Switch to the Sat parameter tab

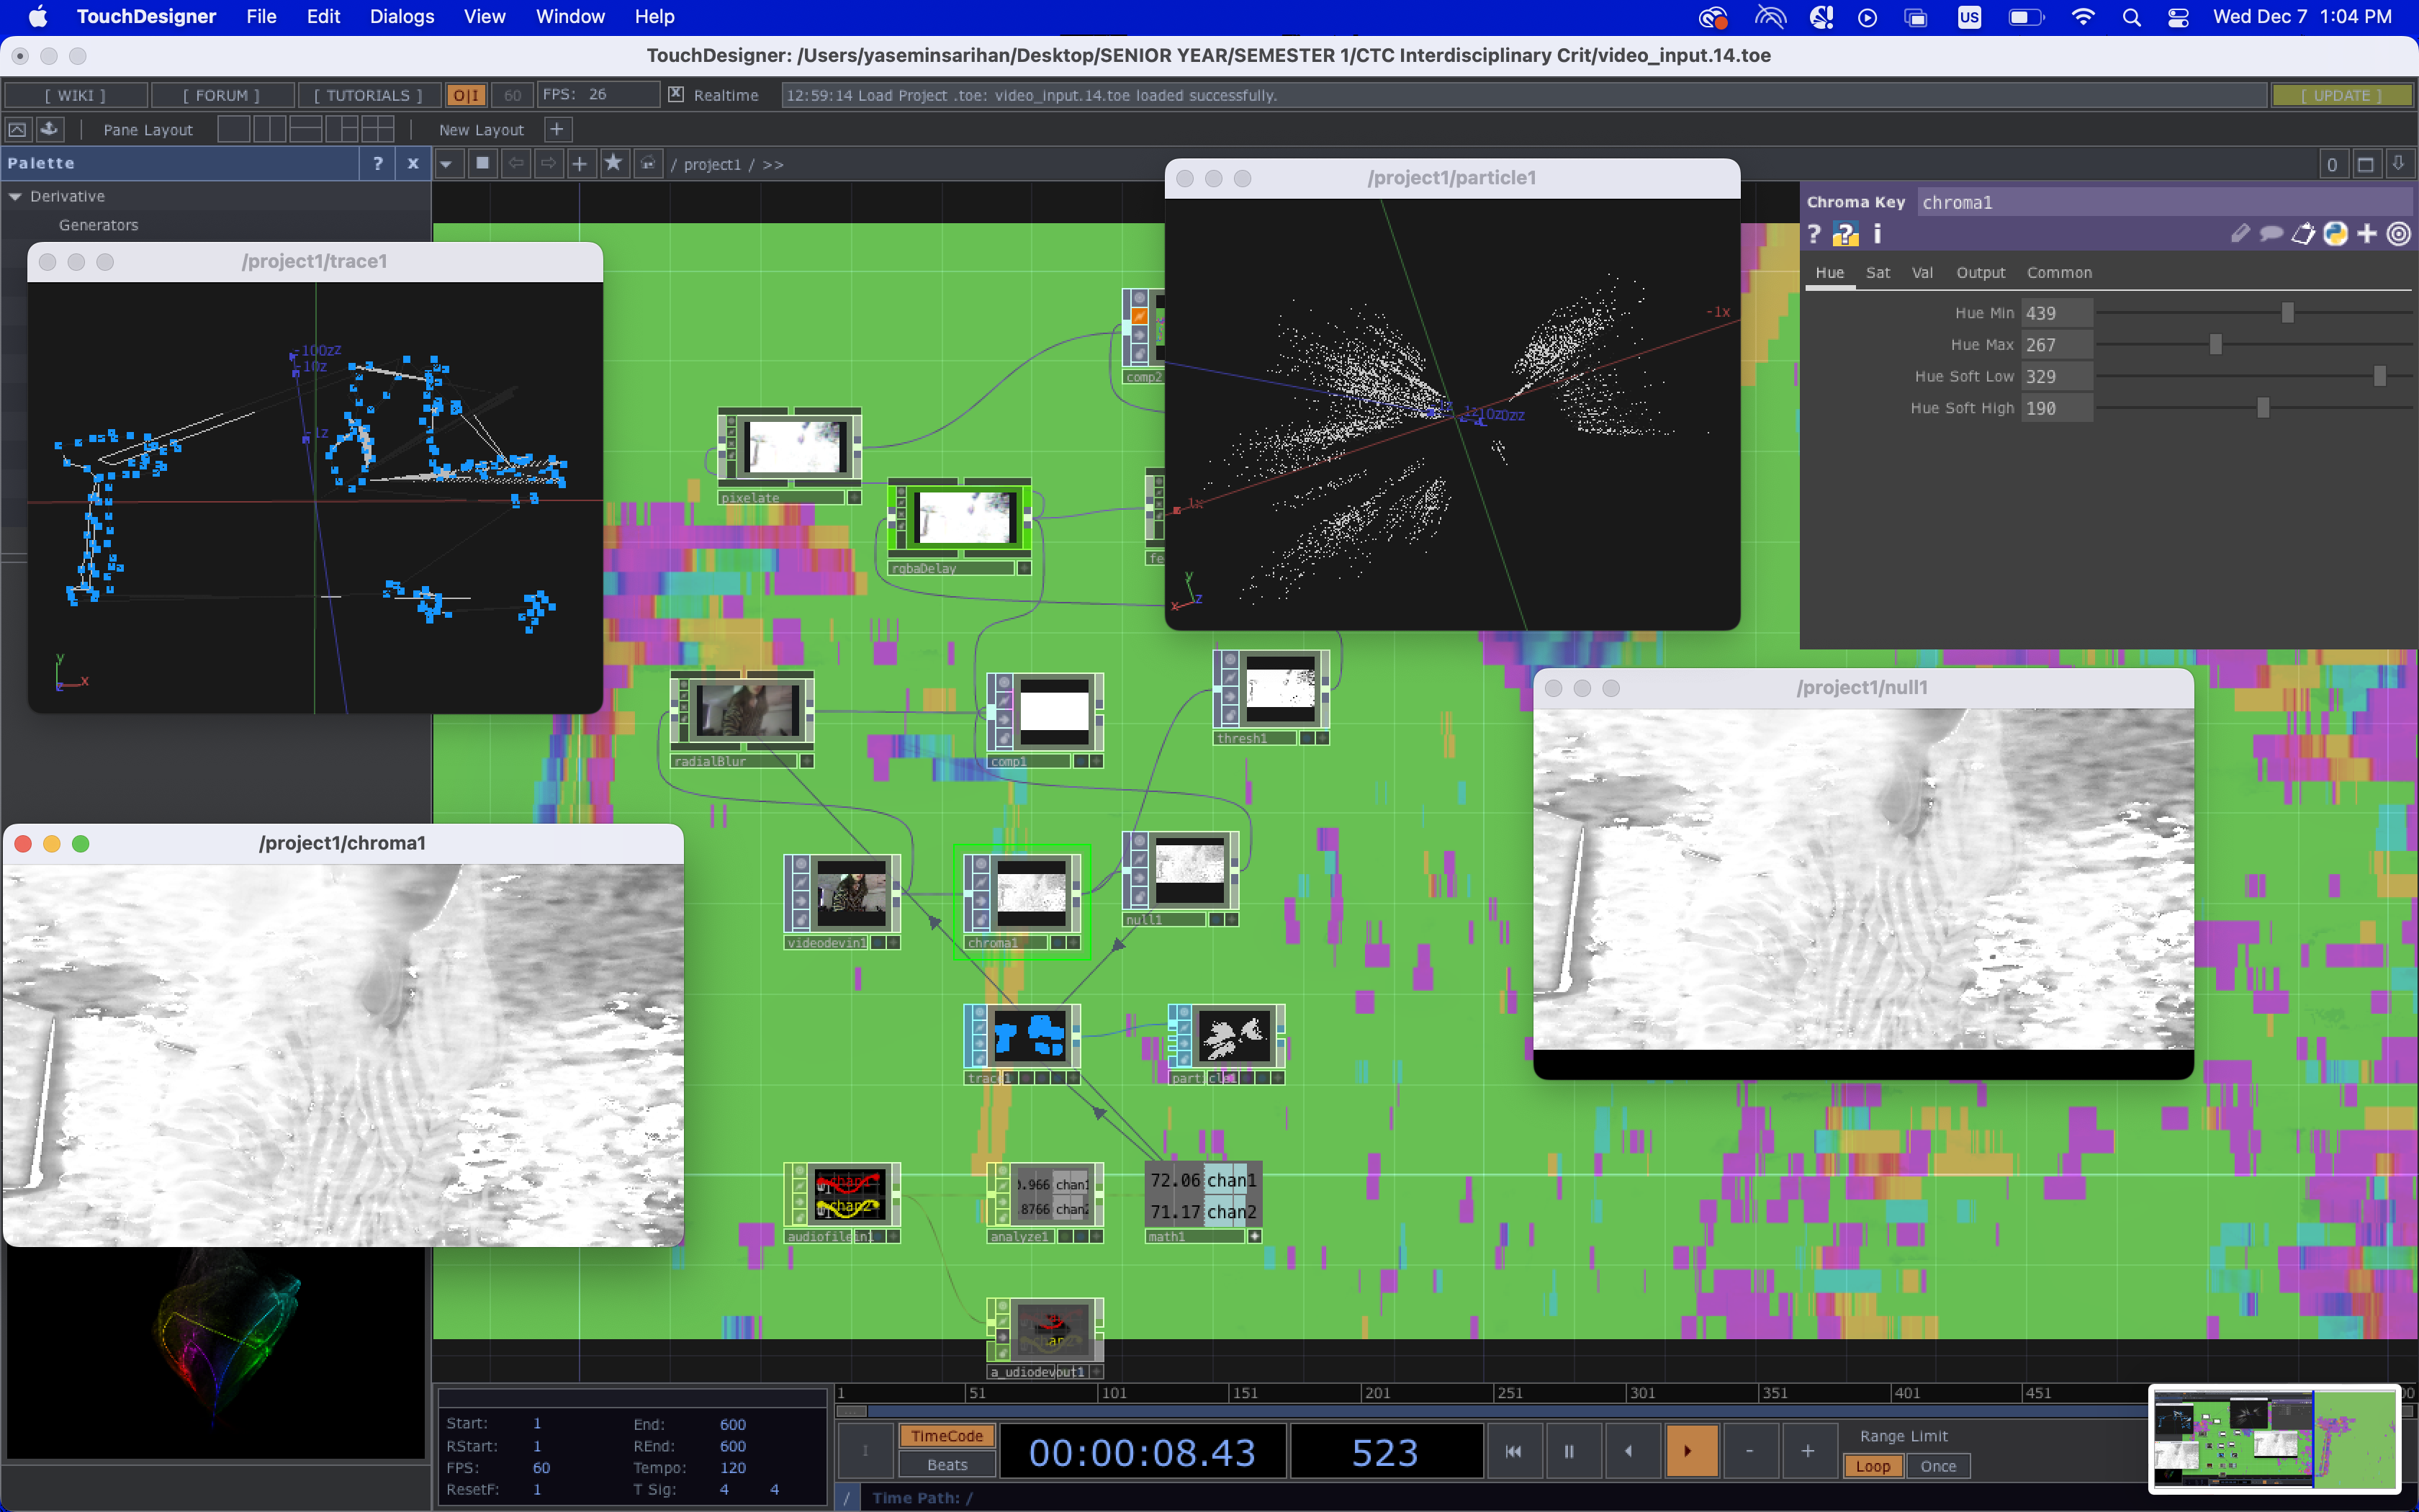pos(1877,273)
